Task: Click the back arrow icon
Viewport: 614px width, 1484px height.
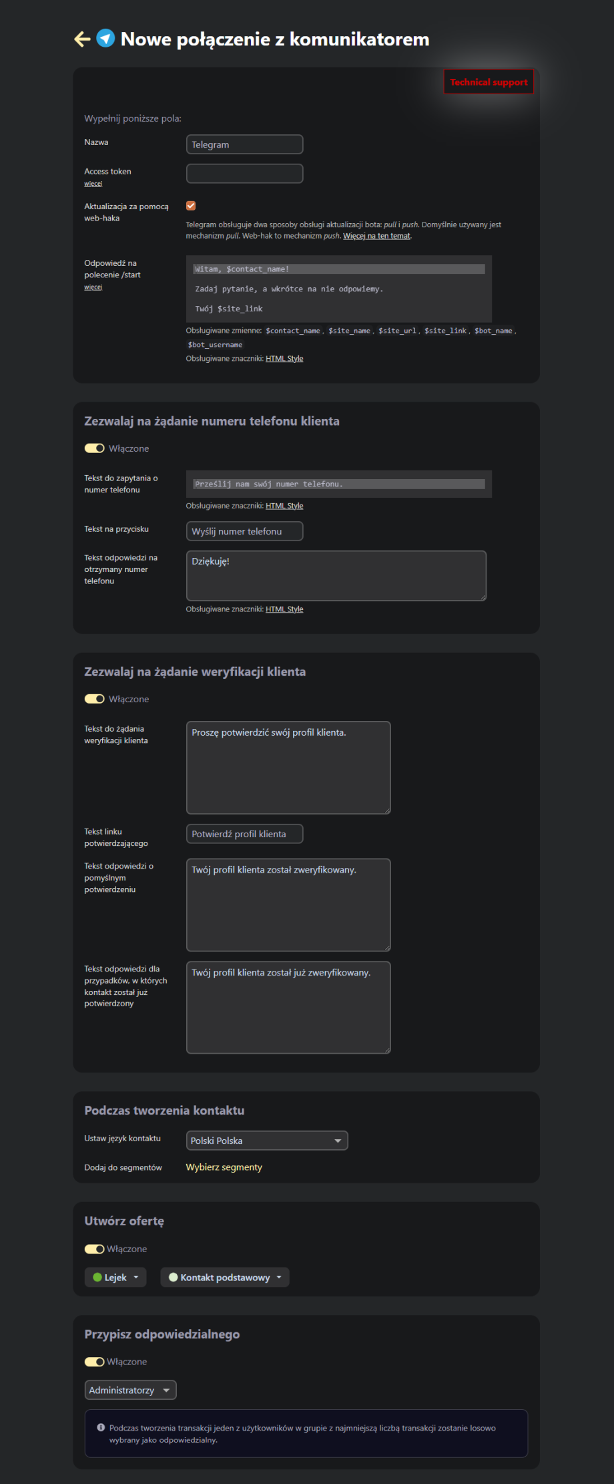Action: point(82,39)
